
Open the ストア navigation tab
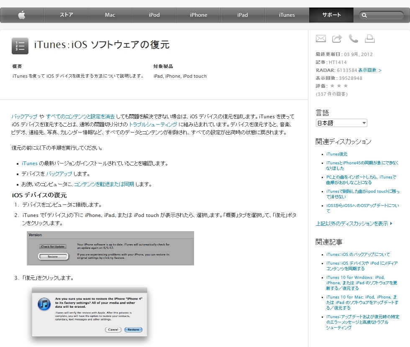click(x=66, y=15)
